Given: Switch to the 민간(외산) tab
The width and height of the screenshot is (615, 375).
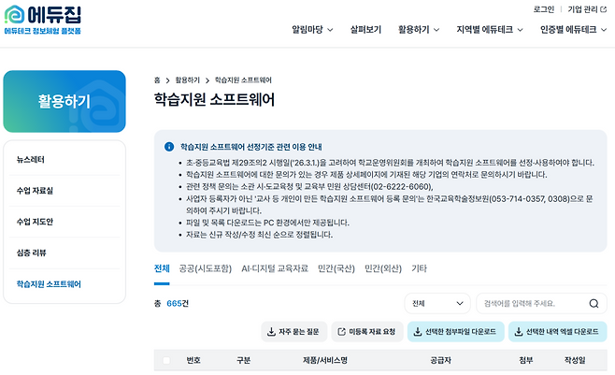Looking at the screenshot, I should pos(383,268).
